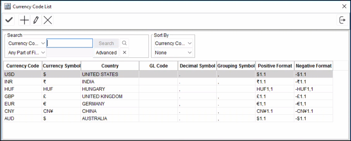Click the pencil edit icon
This screenshot has height=141, width=351.
pos(36,20)
